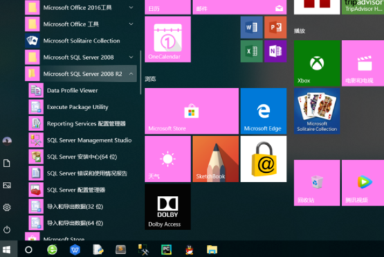Collapse Microsoft SQL Server 2008 R2 folder
384x257 pixels.
coord(81,74)
